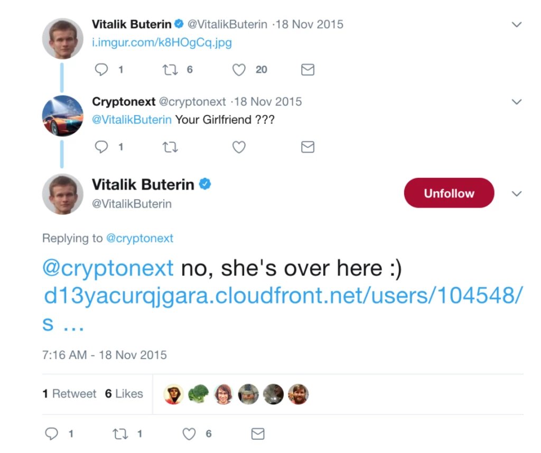This screenshot has width=541, height=453.
Task: Click the Unfollow button
Action: point(449,193)
